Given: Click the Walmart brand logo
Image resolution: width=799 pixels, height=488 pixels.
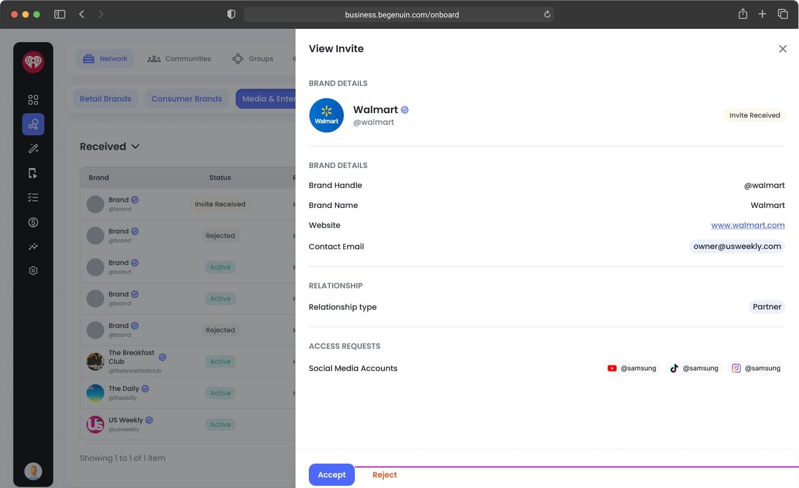Looking at the screenshot, I should point(327,115).
